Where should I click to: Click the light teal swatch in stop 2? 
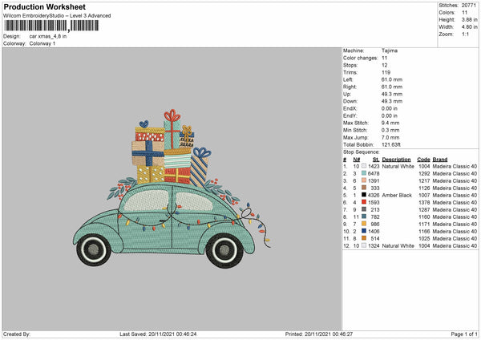(x=365, y=173)
